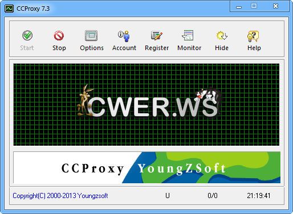Click the green grid traffic graph

(146, 105)
